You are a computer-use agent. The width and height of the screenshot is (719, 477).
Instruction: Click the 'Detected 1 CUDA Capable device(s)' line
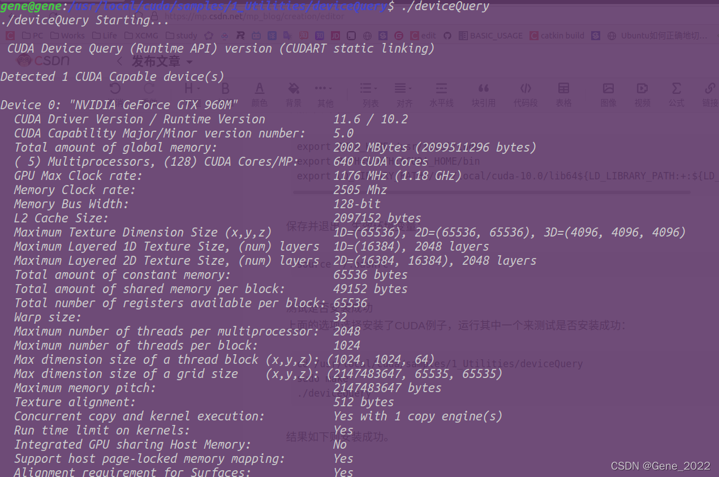[x=112, y=76]
